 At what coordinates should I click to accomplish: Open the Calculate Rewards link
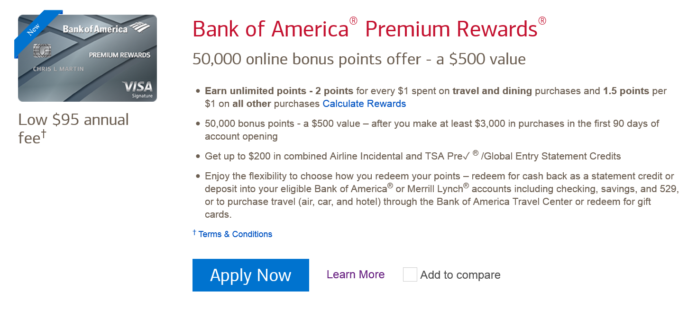point(364,104)
